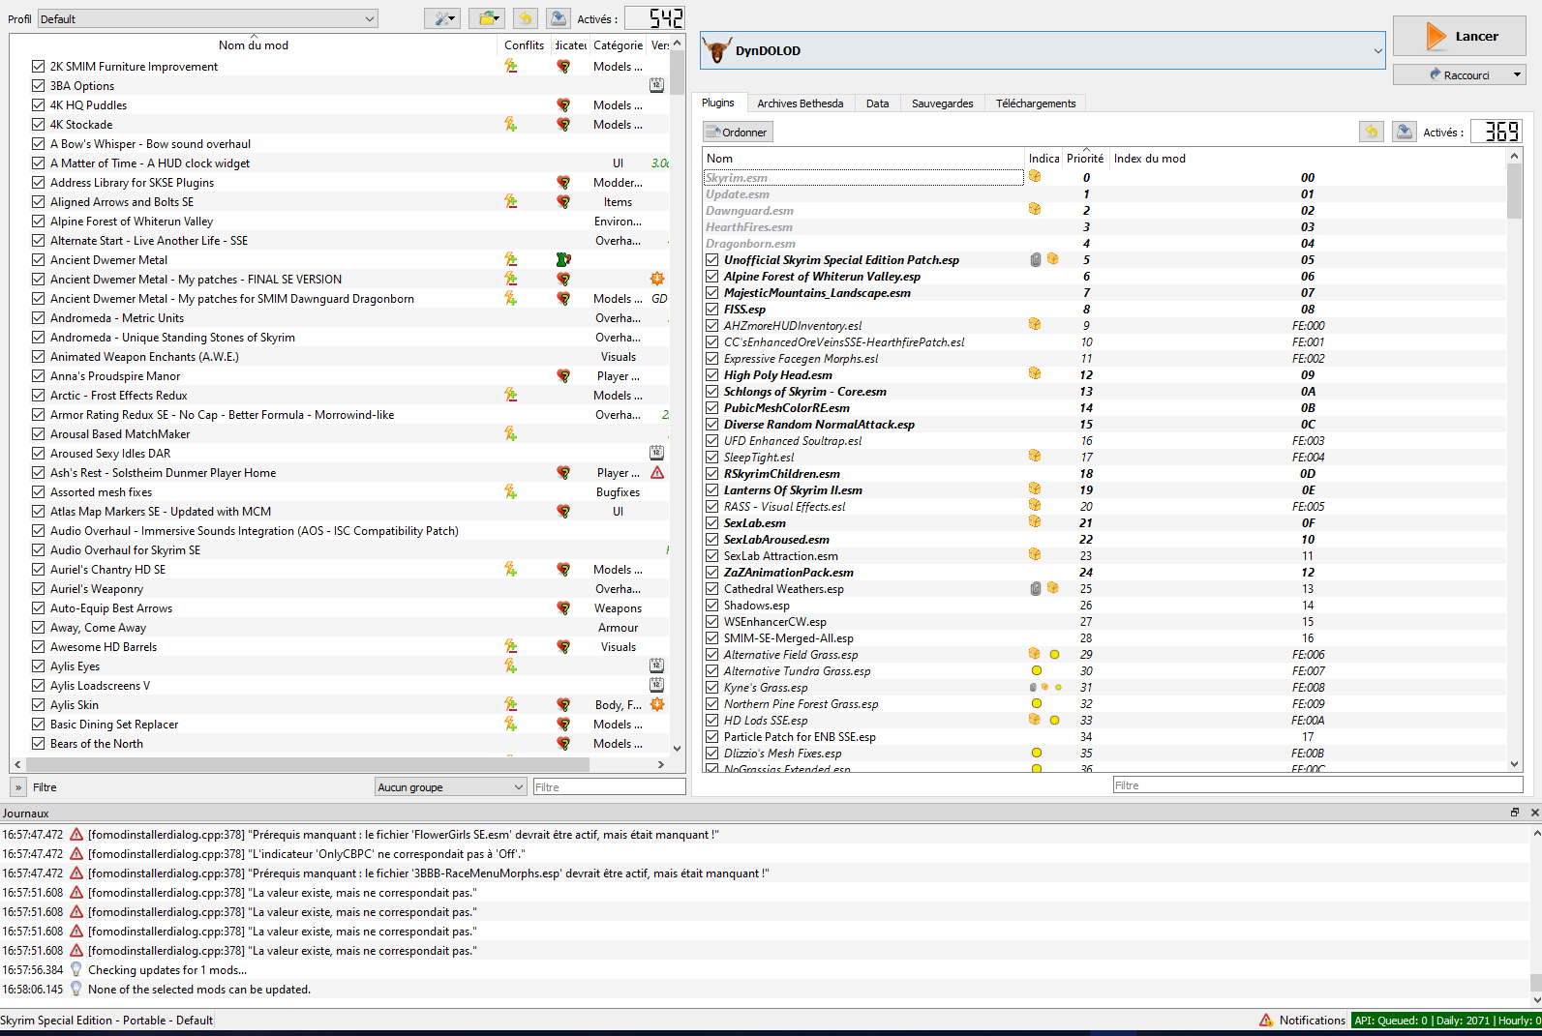Sort plugins by the Priorité column header

(x=1085, y=158)
